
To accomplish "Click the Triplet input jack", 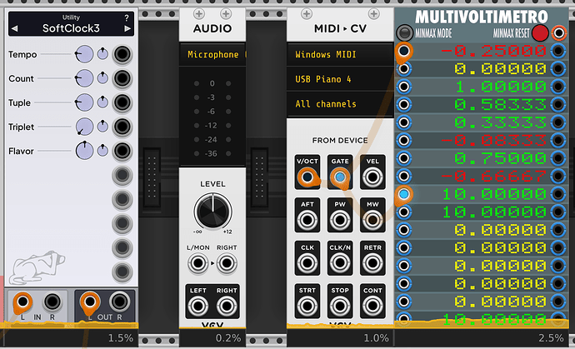I will (x=122, y=127).
